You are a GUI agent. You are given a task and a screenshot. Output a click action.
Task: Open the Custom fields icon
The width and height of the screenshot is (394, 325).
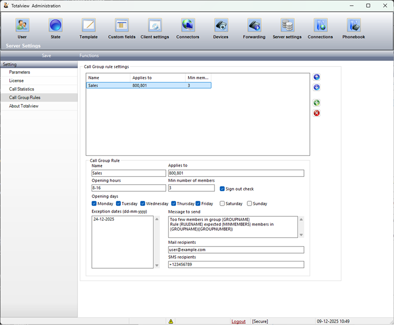[x=122, y=25]
